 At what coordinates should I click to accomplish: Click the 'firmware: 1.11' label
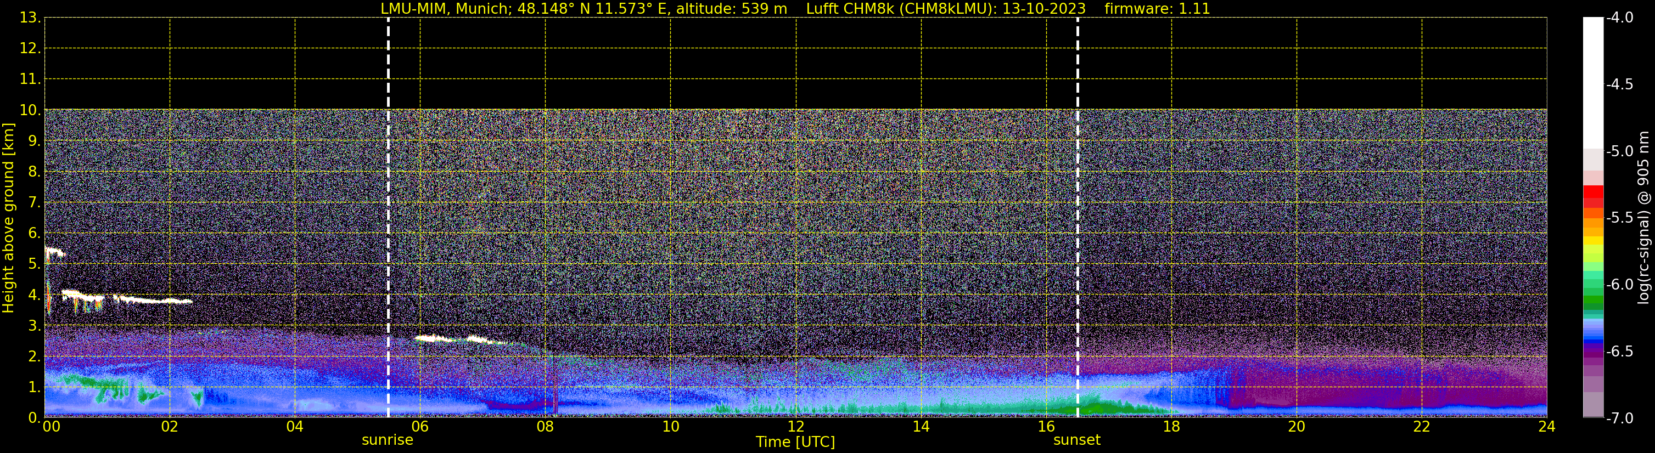pyautogui.click(x=1157, y=8)
